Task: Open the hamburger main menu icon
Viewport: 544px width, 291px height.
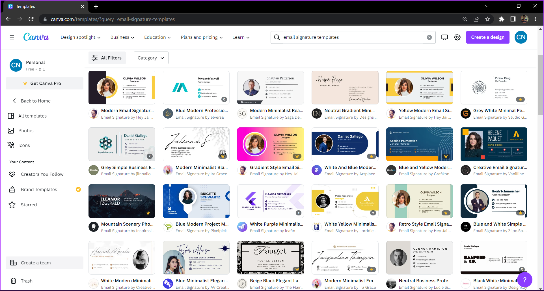Action: (x=12, y=37)
